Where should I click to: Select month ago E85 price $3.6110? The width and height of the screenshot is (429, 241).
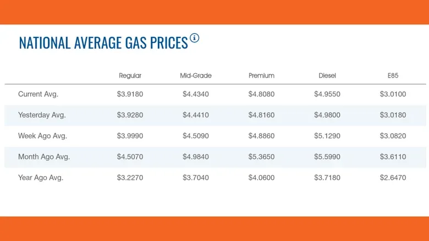point(393,157)
